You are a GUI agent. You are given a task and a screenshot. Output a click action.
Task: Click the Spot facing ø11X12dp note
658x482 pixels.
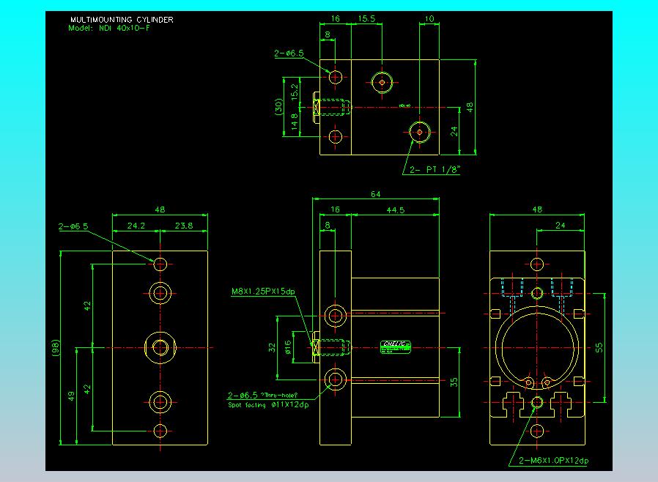[x=268, y=404]
